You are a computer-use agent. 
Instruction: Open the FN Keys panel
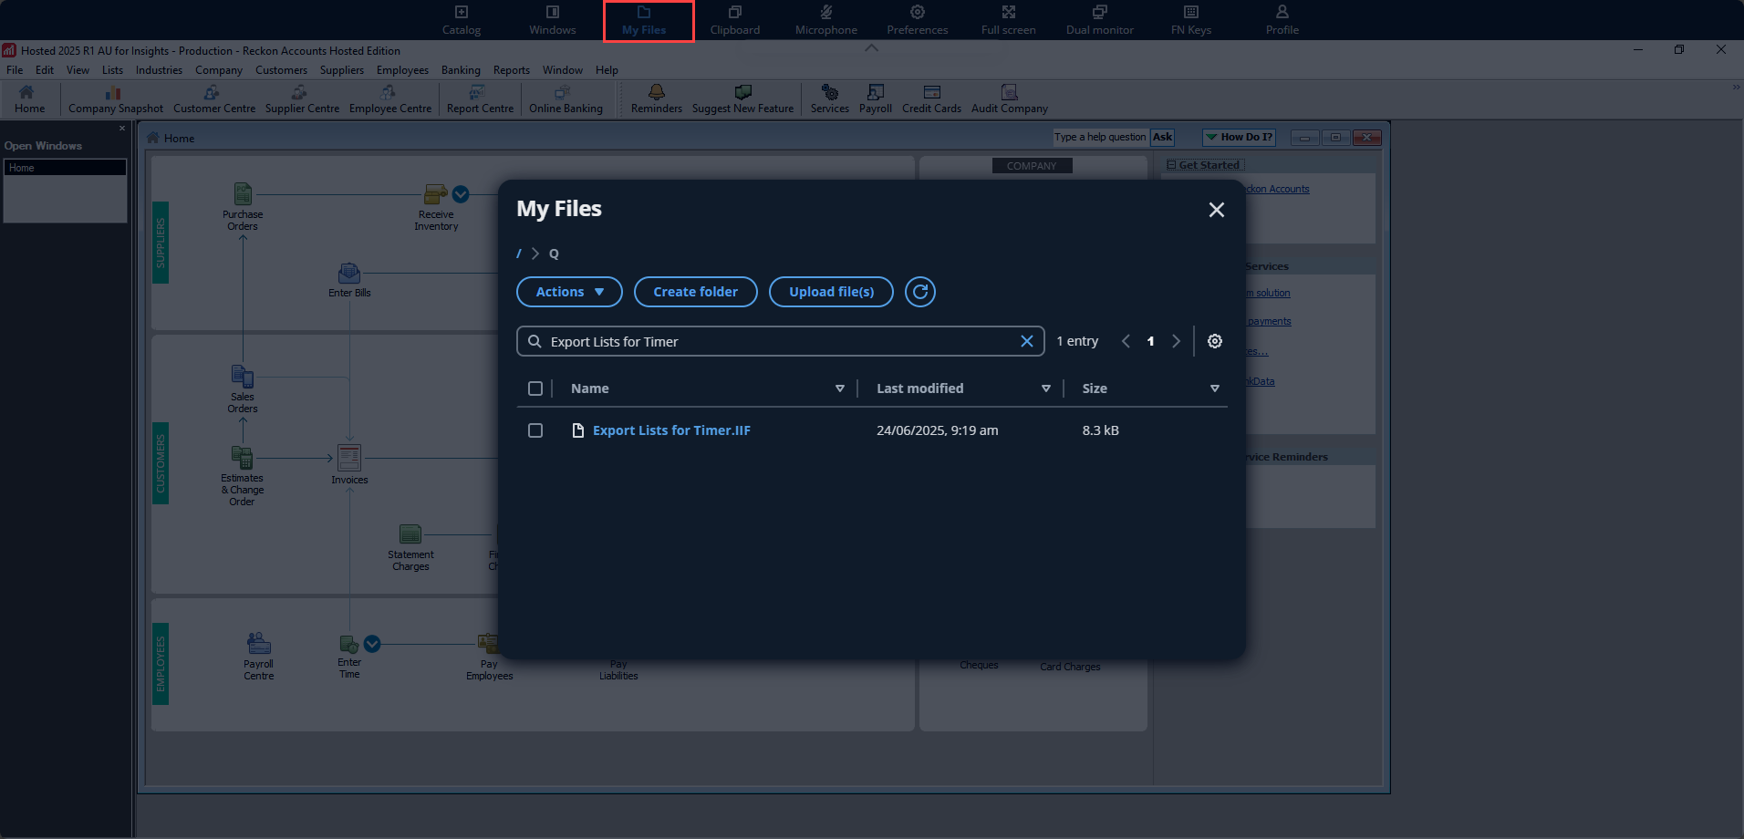click(x=1190, y=20)
